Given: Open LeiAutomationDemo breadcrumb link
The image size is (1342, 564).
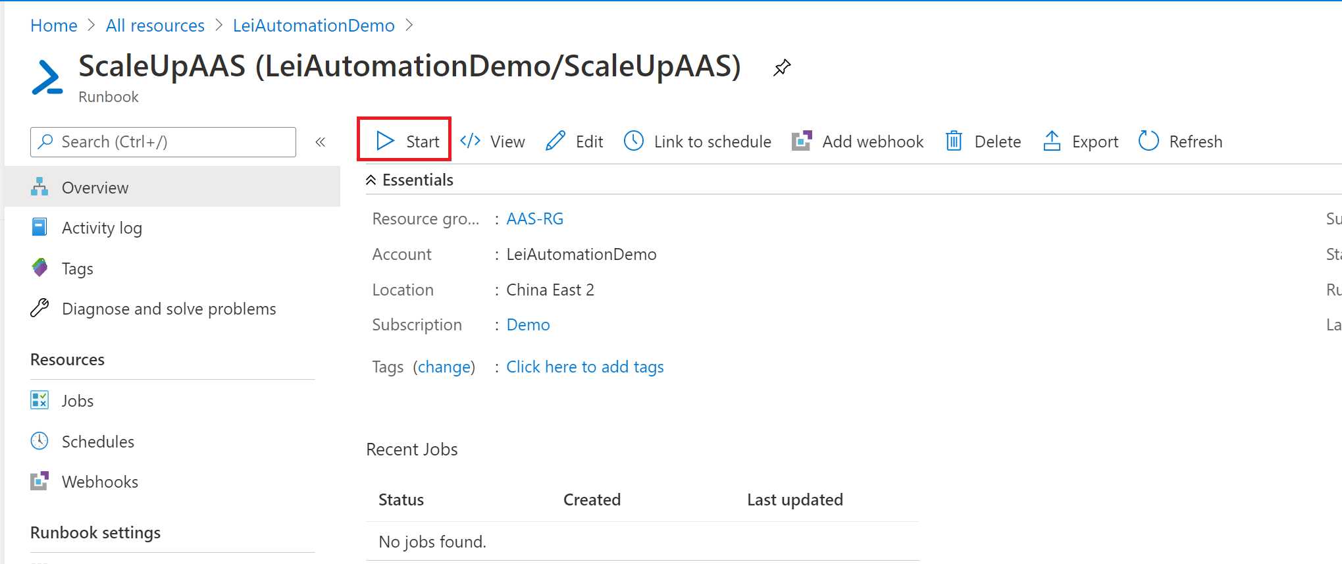Looking at the screenshot, I should [x=314, y=26].
